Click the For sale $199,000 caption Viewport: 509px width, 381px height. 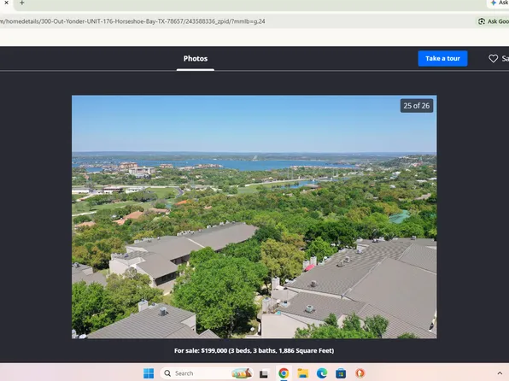(254, 350)
